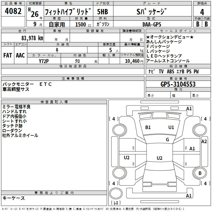Click inspector note 社外アルミホイール
Screen dimensions: 212x212
(x=20, y=135)
